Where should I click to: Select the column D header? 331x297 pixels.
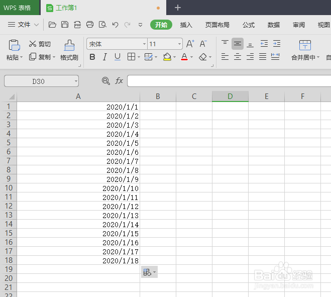(x=230, y=96)
